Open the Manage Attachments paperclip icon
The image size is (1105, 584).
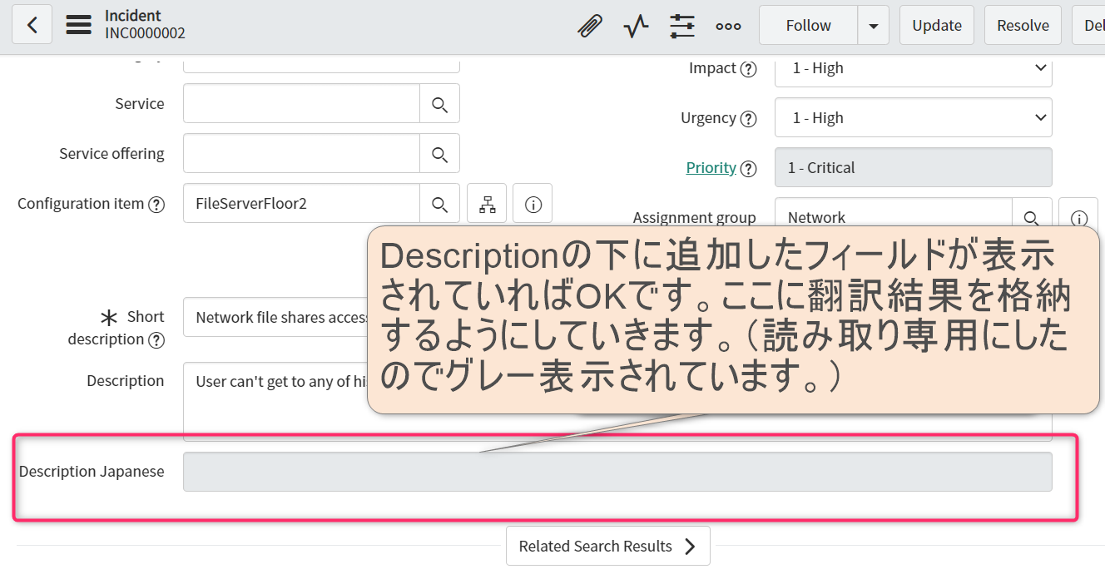coord(590,25)
